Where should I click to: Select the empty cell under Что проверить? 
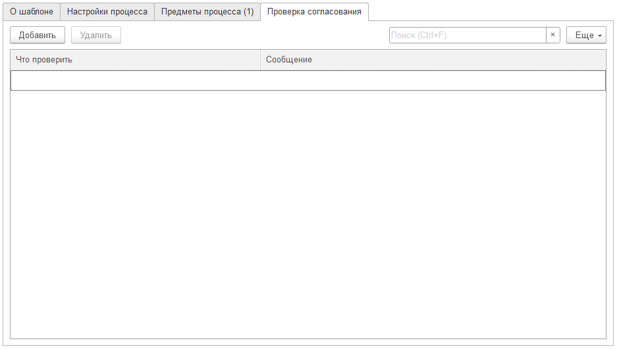[x=135, y=80]
